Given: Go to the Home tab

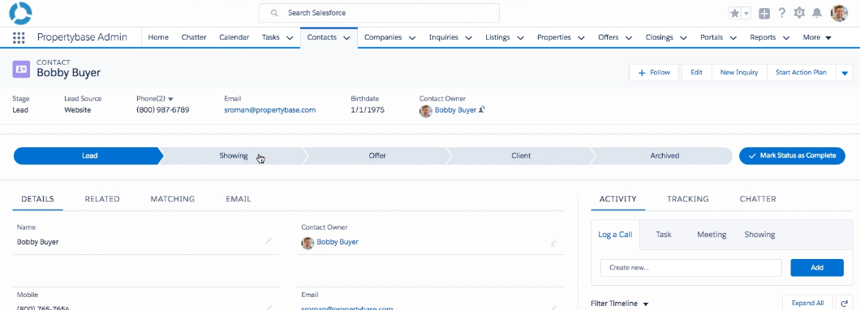Looking at the screenshot, I should point(158,37).
